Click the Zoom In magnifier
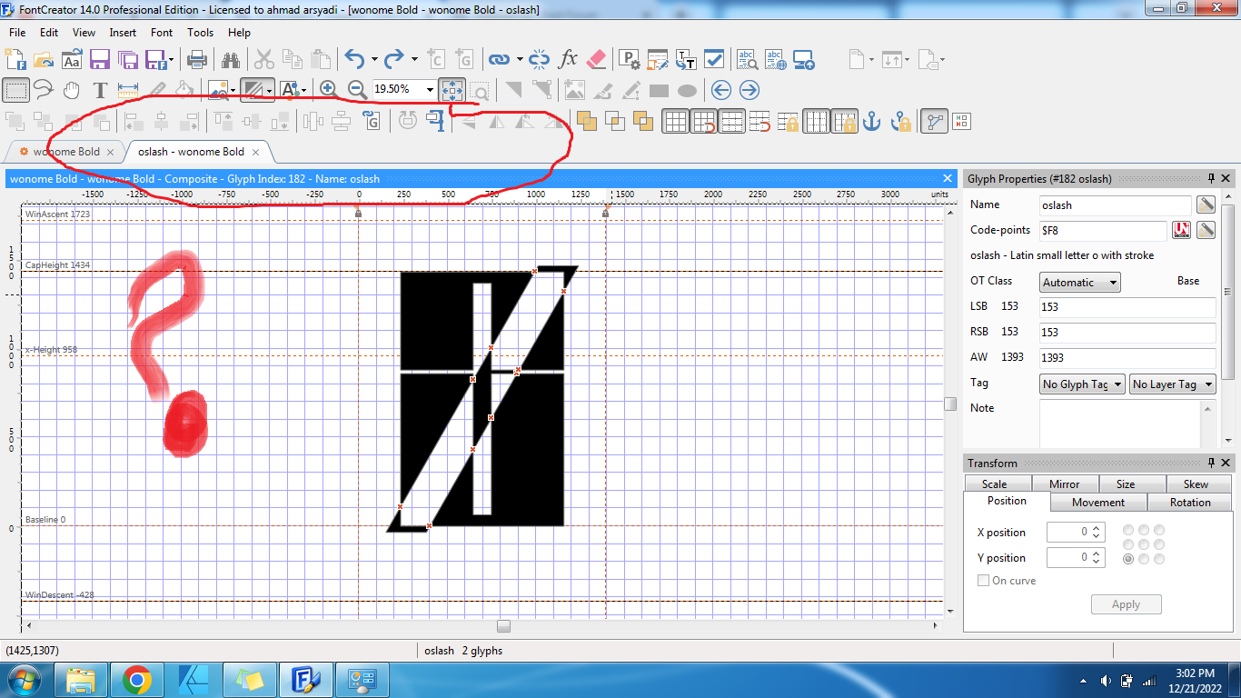1241x698 pixels. [329, 90]
